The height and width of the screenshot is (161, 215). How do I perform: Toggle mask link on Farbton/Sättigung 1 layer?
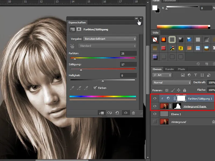[x=174, y=98]
